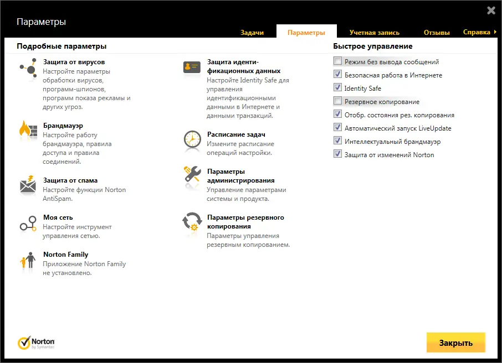Disable Автоматический запуск LiveUpdate checkbox

click(337, 127)
